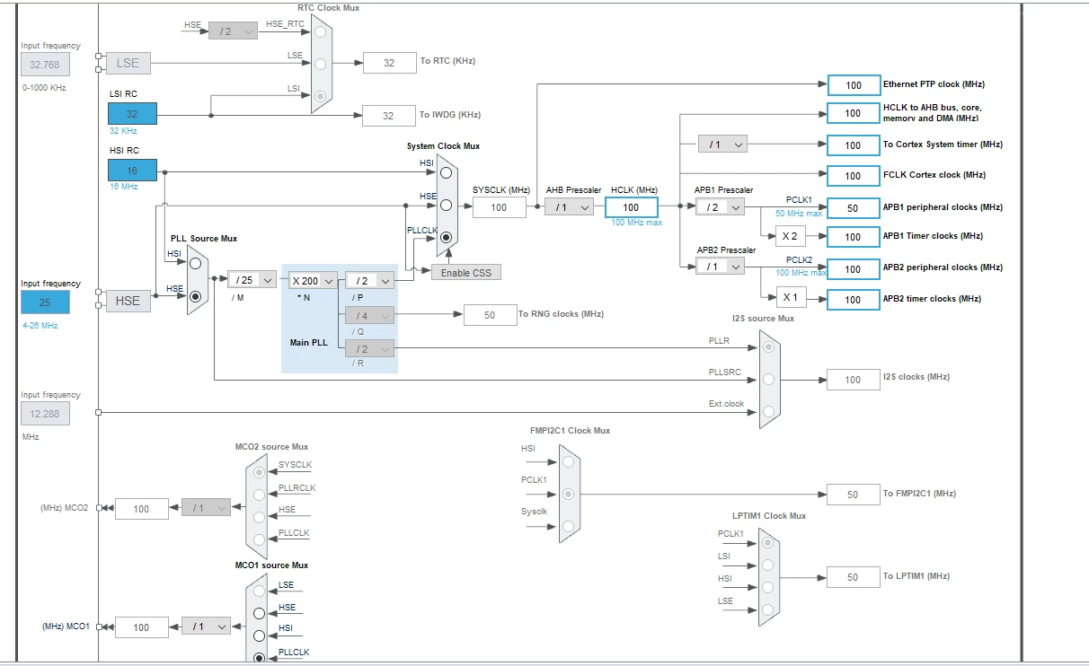Select PCLK1 in FMPI2C1 Clock Mux
The height and width of the screenshot is (666, 1089).
pos(567,494)
